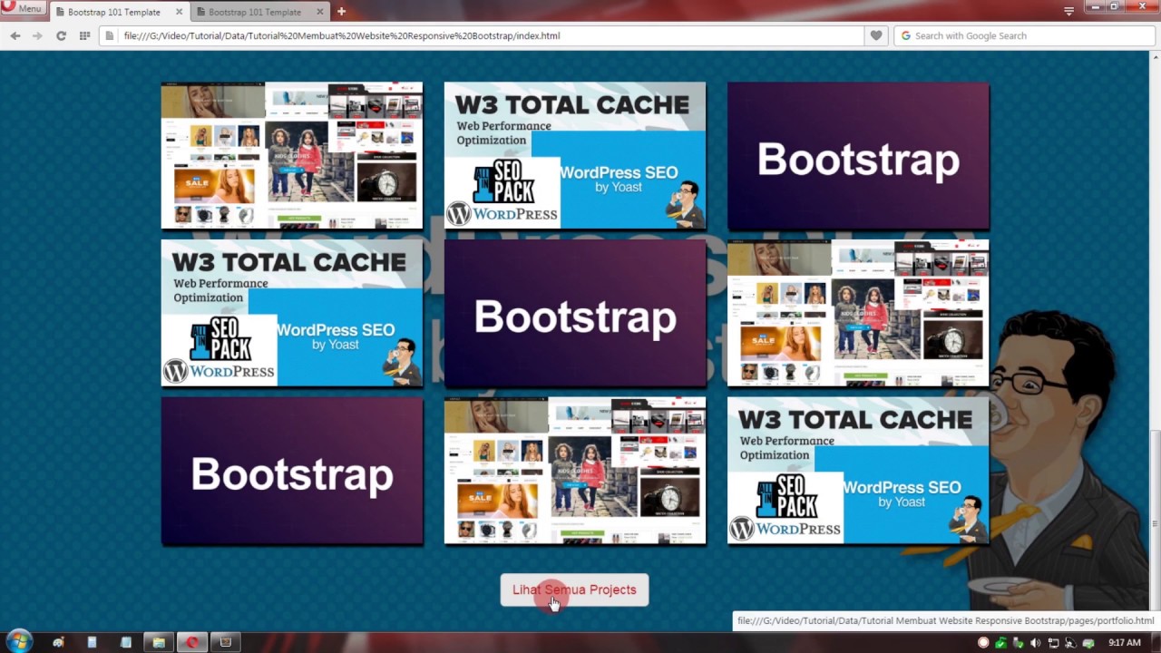Viewport: 1161px width, 653px height.
Task: Open File Explorer from the taskbar
Action: coord(158,642)
